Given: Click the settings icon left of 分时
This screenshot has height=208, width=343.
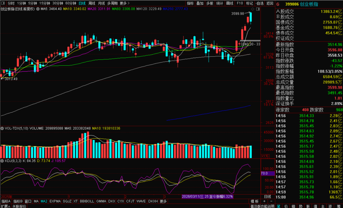Looking at the screenshot, I should [3, 3].
